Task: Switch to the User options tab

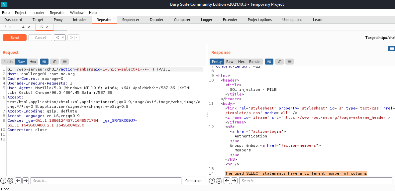Action: (292, 20)
